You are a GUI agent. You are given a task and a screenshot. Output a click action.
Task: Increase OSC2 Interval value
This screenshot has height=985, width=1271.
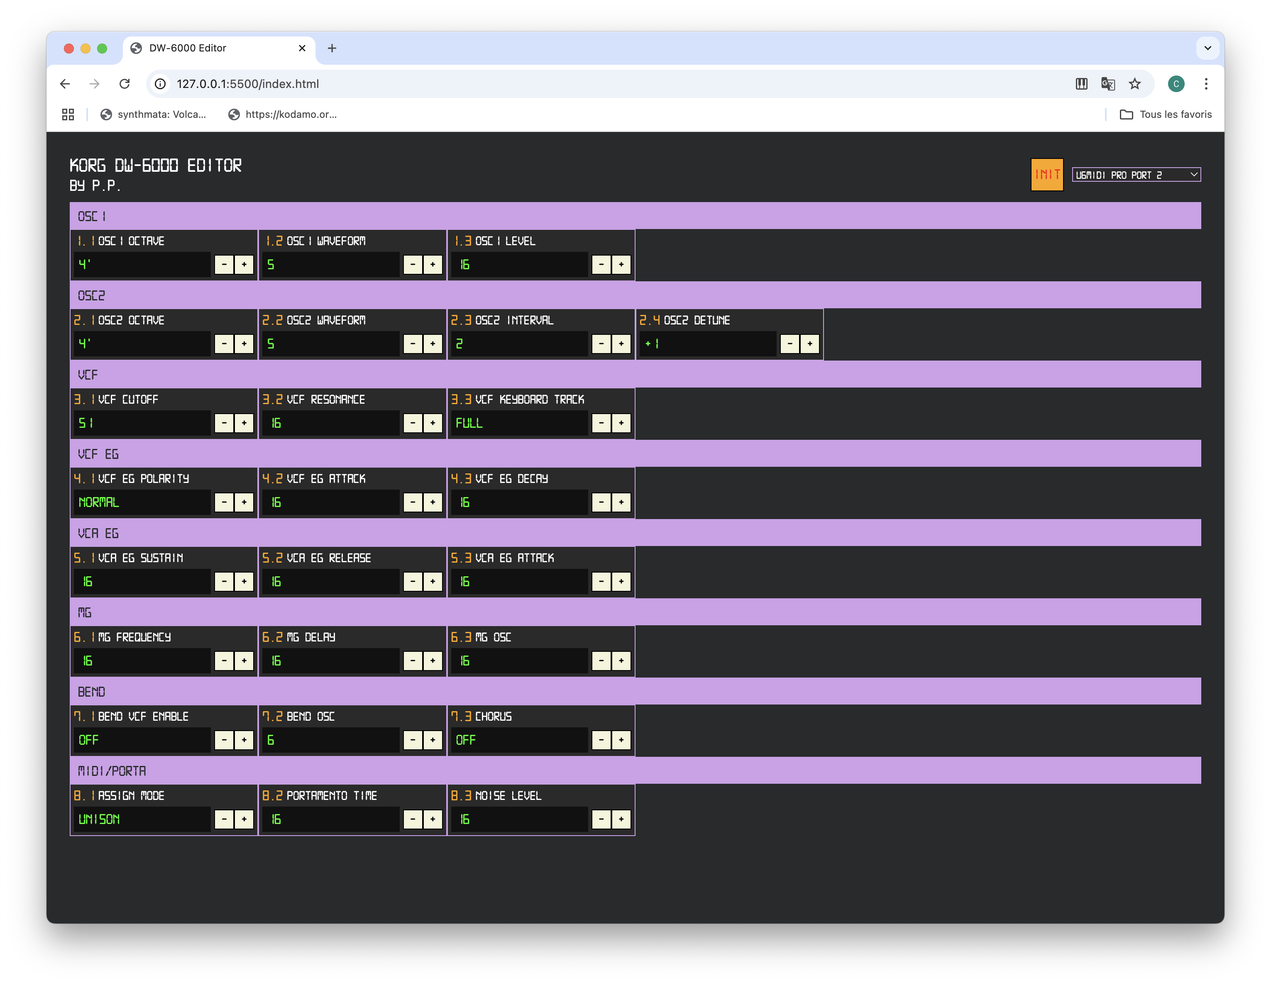pos(621,344)
